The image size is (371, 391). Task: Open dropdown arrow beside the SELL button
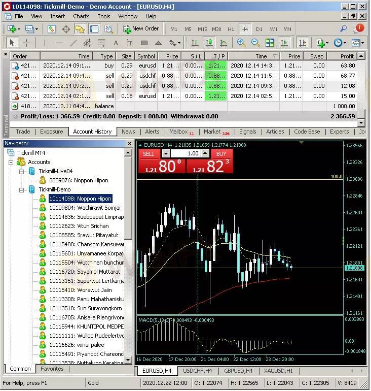point(165,153)
